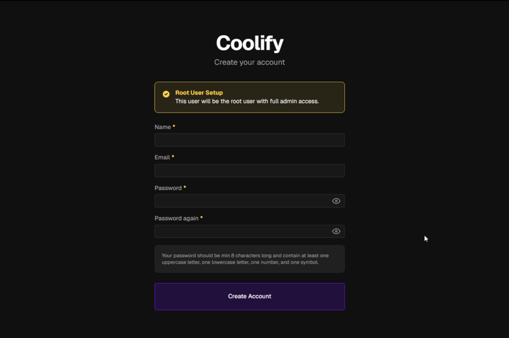Focus the Email input field
Screen dimensions: 509x338
[250, 171]
